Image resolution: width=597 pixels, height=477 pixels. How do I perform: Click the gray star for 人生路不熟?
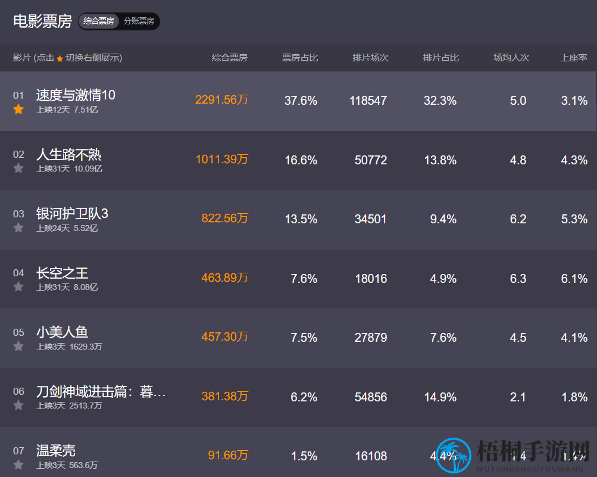click(x=18, y=168)
